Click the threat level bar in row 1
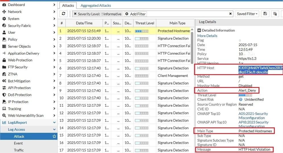283x153 pixels. coord(142,31)
